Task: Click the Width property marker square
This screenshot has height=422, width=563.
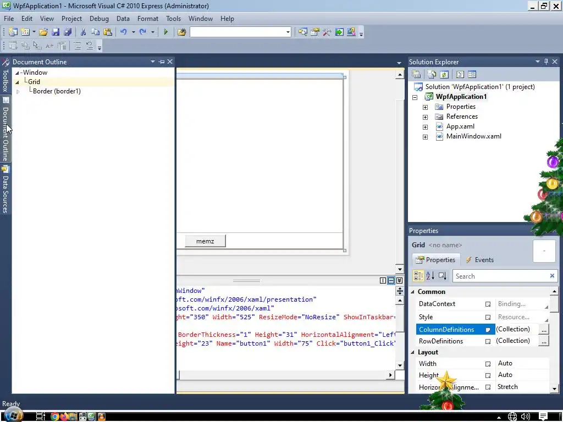Action: (488, 364)
